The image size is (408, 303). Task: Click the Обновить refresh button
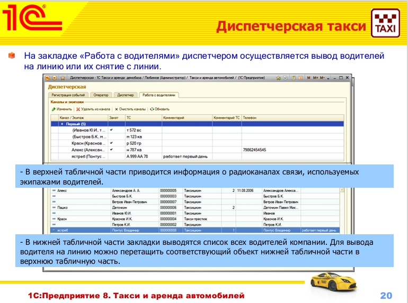pos(159,109)
